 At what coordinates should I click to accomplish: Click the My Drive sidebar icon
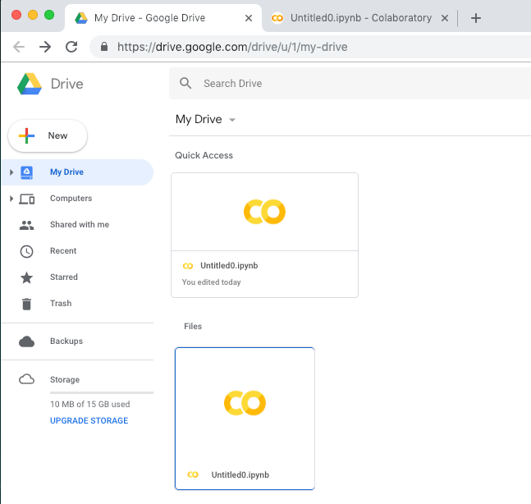point(26,172)
